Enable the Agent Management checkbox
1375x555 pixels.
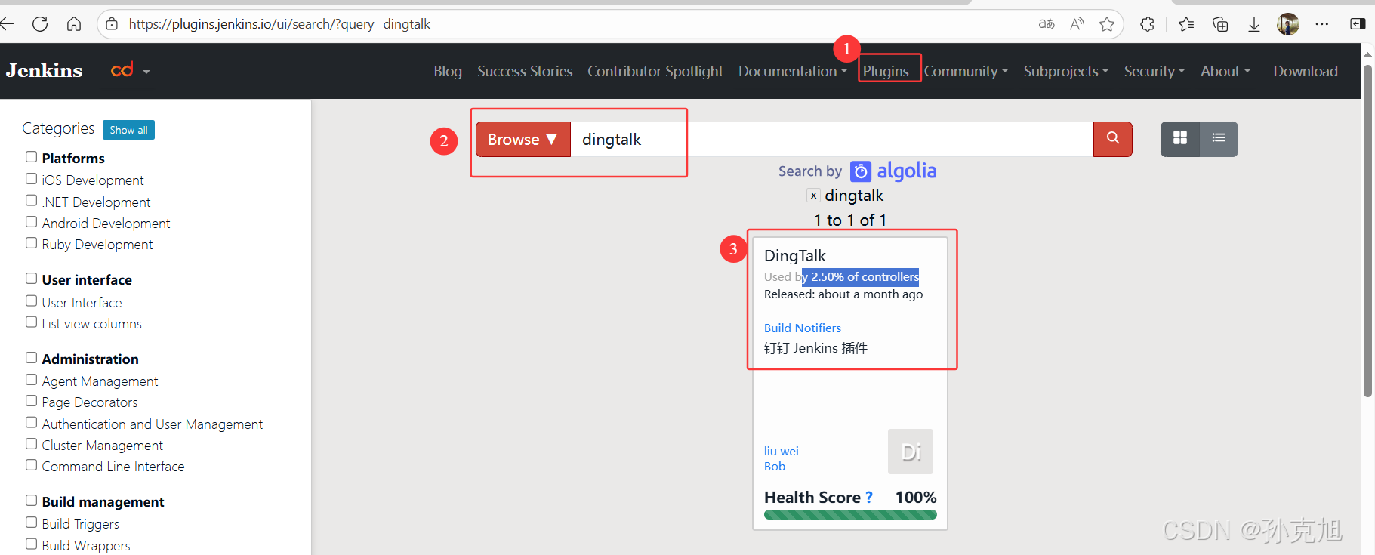click(x=31, y=380)
